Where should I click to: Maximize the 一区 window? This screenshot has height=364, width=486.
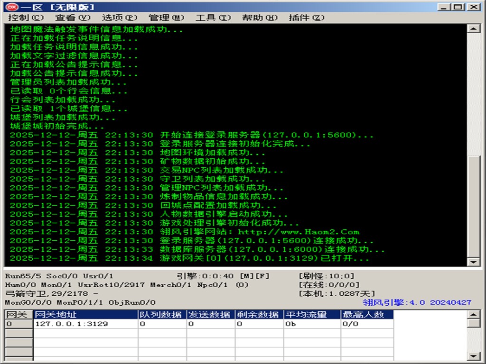(458, 7)
